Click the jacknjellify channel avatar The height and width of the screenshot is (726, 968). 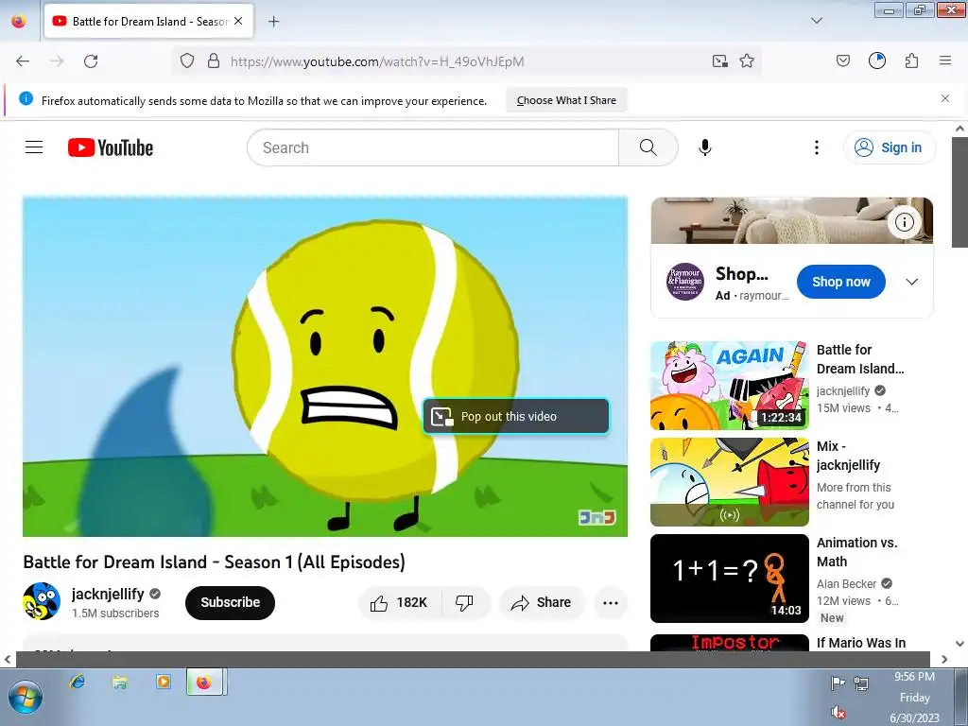tap(42, 601)
